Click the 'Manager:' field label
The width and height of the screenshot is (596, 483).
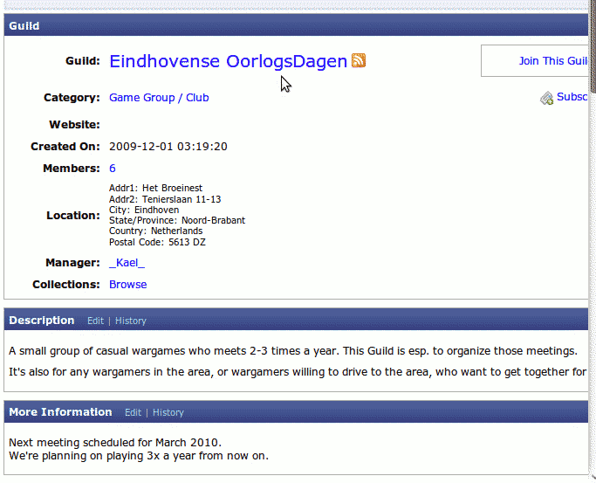point(72,262)
